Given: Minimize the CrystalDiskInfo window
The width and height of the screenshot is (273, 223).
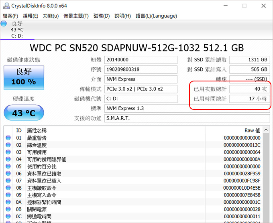Looking at the screenshot, I should click(x=226, y=6).
